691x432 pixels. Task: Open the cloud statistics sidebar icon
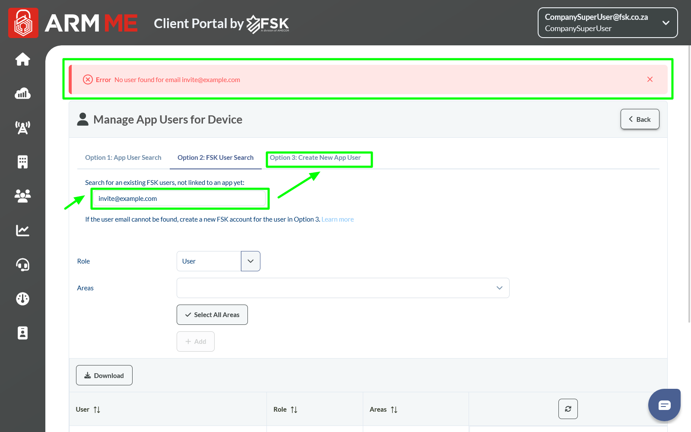[x=22, y=93]
